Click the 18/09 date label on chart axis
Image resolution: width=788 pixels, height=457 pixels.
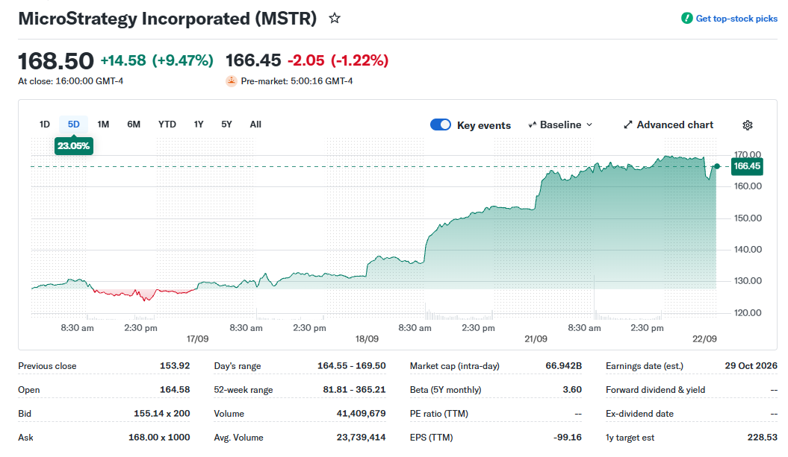click(367, 339)
